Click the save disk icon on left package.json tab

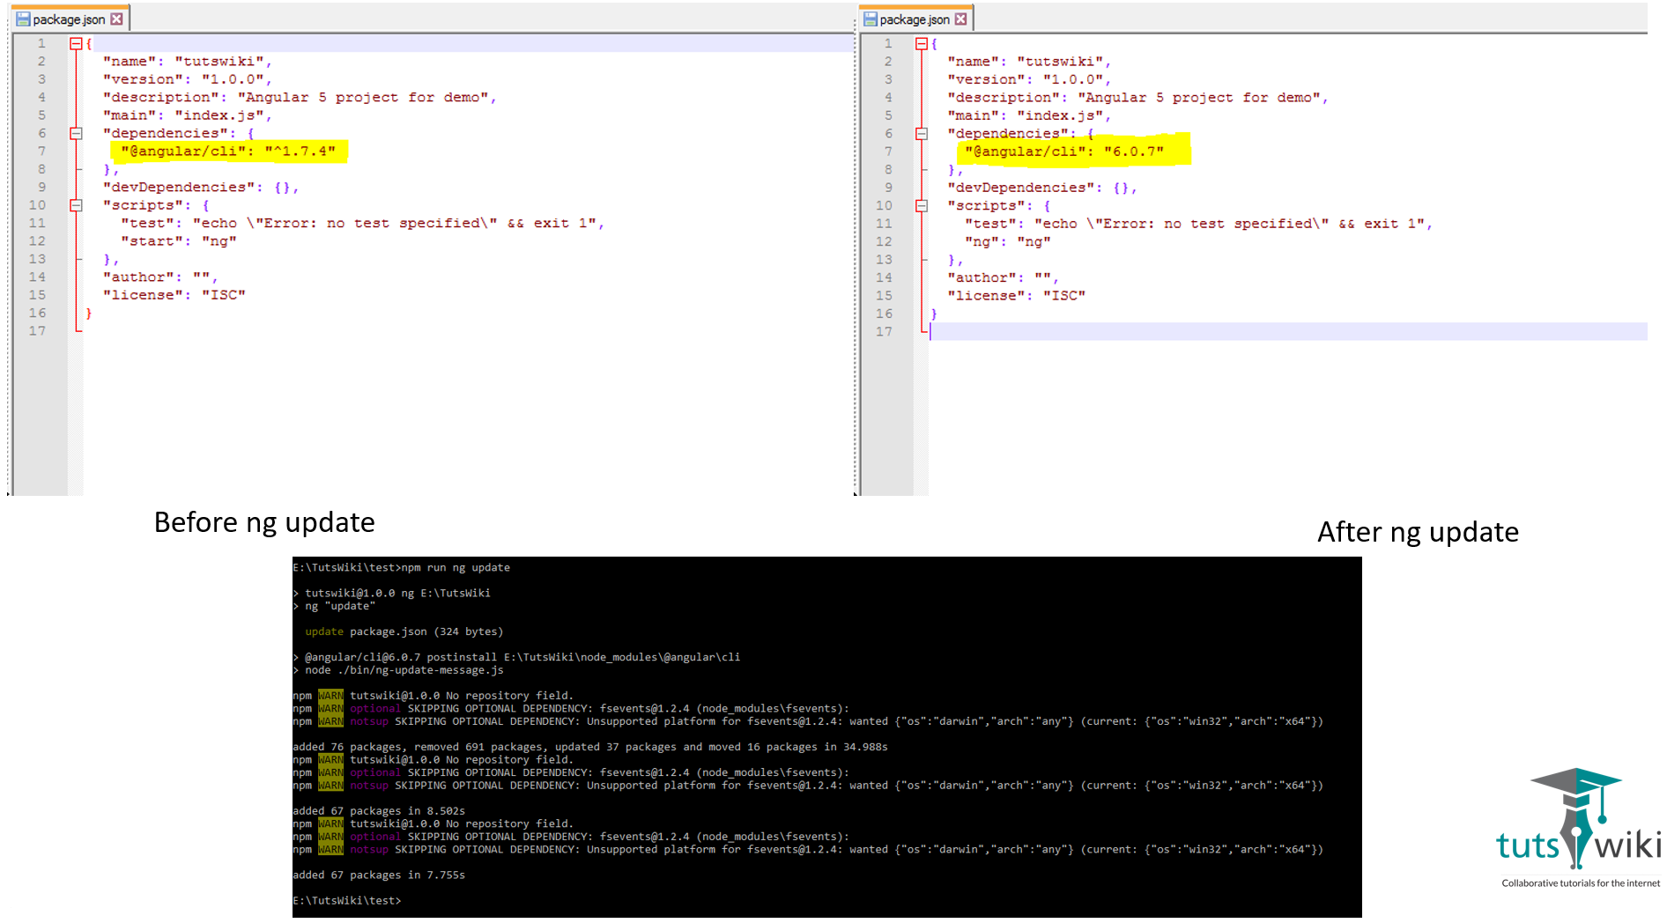click(23, 19)
